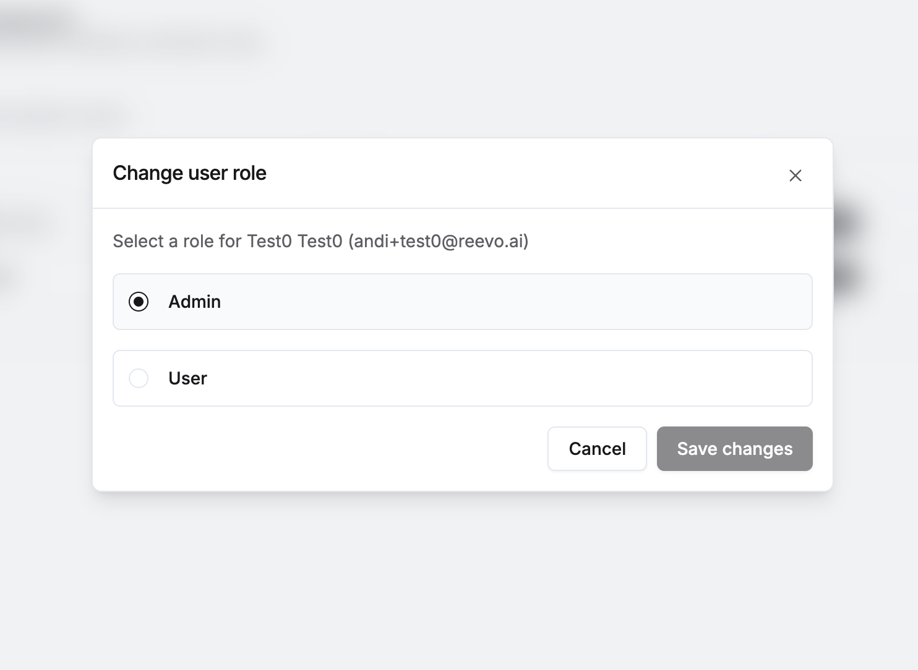Viewport: 918px width, 670px height.
Task: Dismiss the role dialog using Cancel
Action: [597, 449]
